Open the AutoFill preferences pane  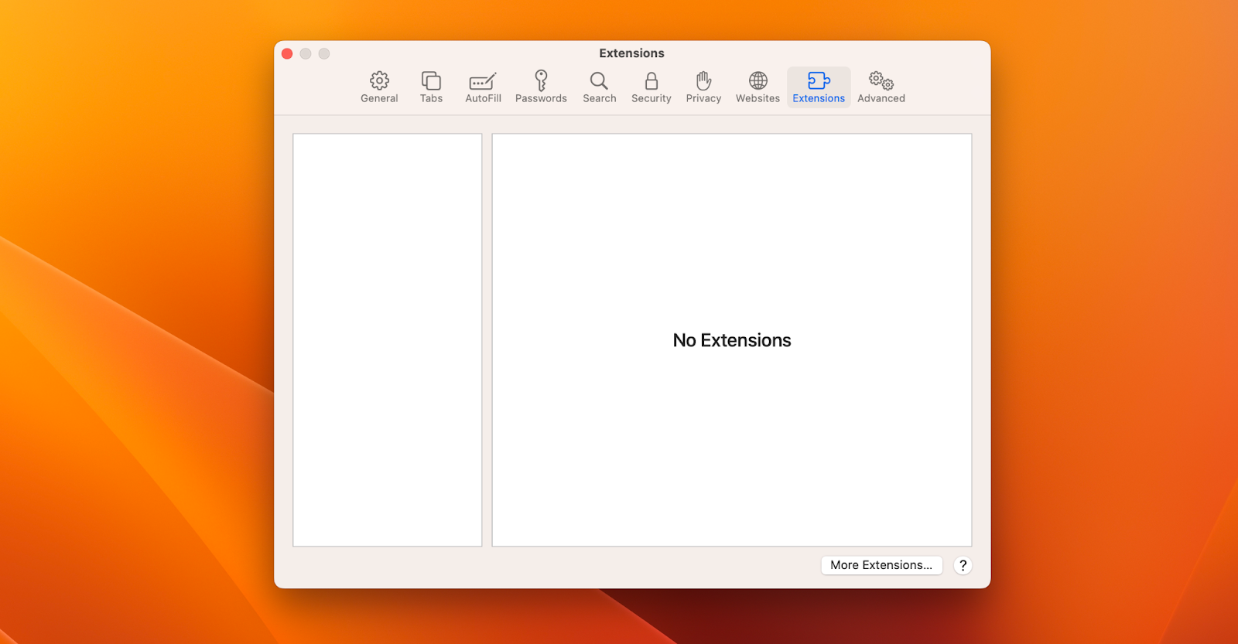(x=483, y=87)
